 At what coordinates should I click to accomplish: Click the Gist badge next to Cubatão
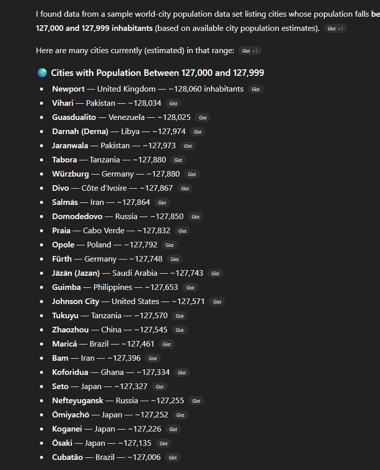173,457
